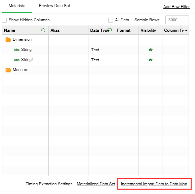Click Incremental Import Data to Data Mart
This screenshot has width=195, height=194.
pyautogui.click(x=154, y=184)
